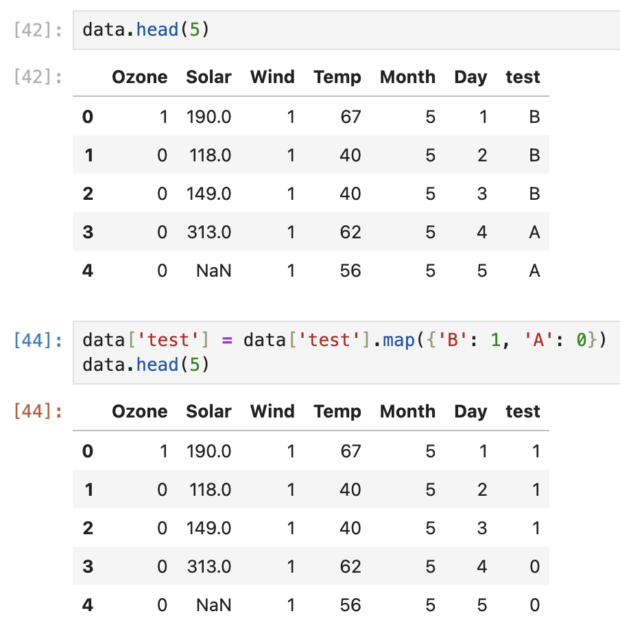The width and height of the screenshot is (620, 640).
Task: Click row index 0 in the second table
Action: (x=88, y=451)
